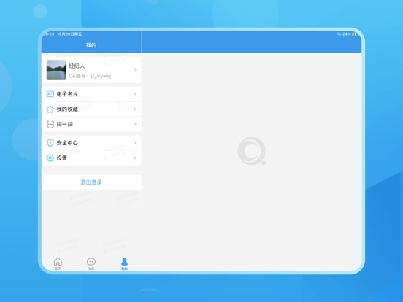
Task: Select the 扫一扫 label text
Action: click(x=64, y=124)
